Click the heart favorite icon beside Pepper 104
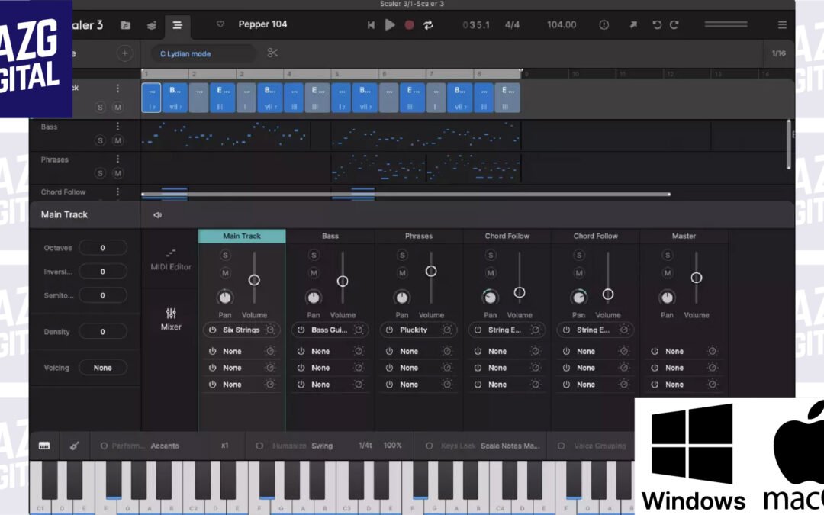The height and width of the screenshot is (515, 824). pyautogui.click(x=220, y=24)
